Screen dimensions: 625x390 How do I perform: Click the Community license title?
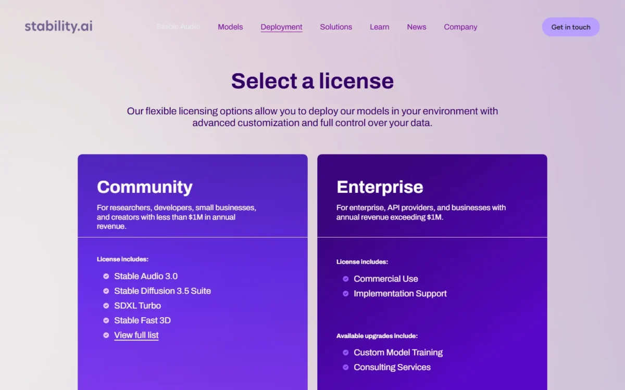pos(145,187)
